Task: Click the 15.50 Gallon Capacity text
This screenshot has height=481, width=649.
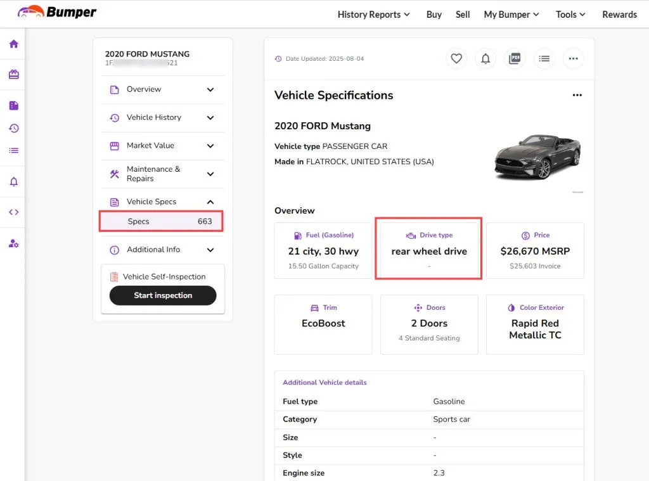Action: [323, 266]
